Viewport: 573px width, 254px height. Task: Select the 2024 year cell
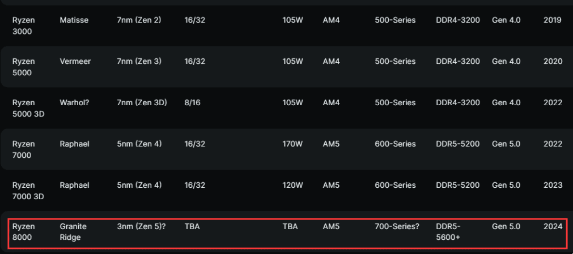pos(553,226)
